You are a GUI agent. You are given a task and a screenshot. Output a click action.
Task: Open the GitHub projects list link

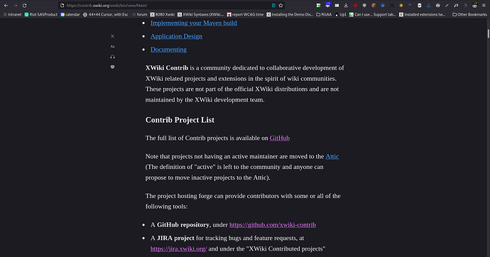coord(280,138)
